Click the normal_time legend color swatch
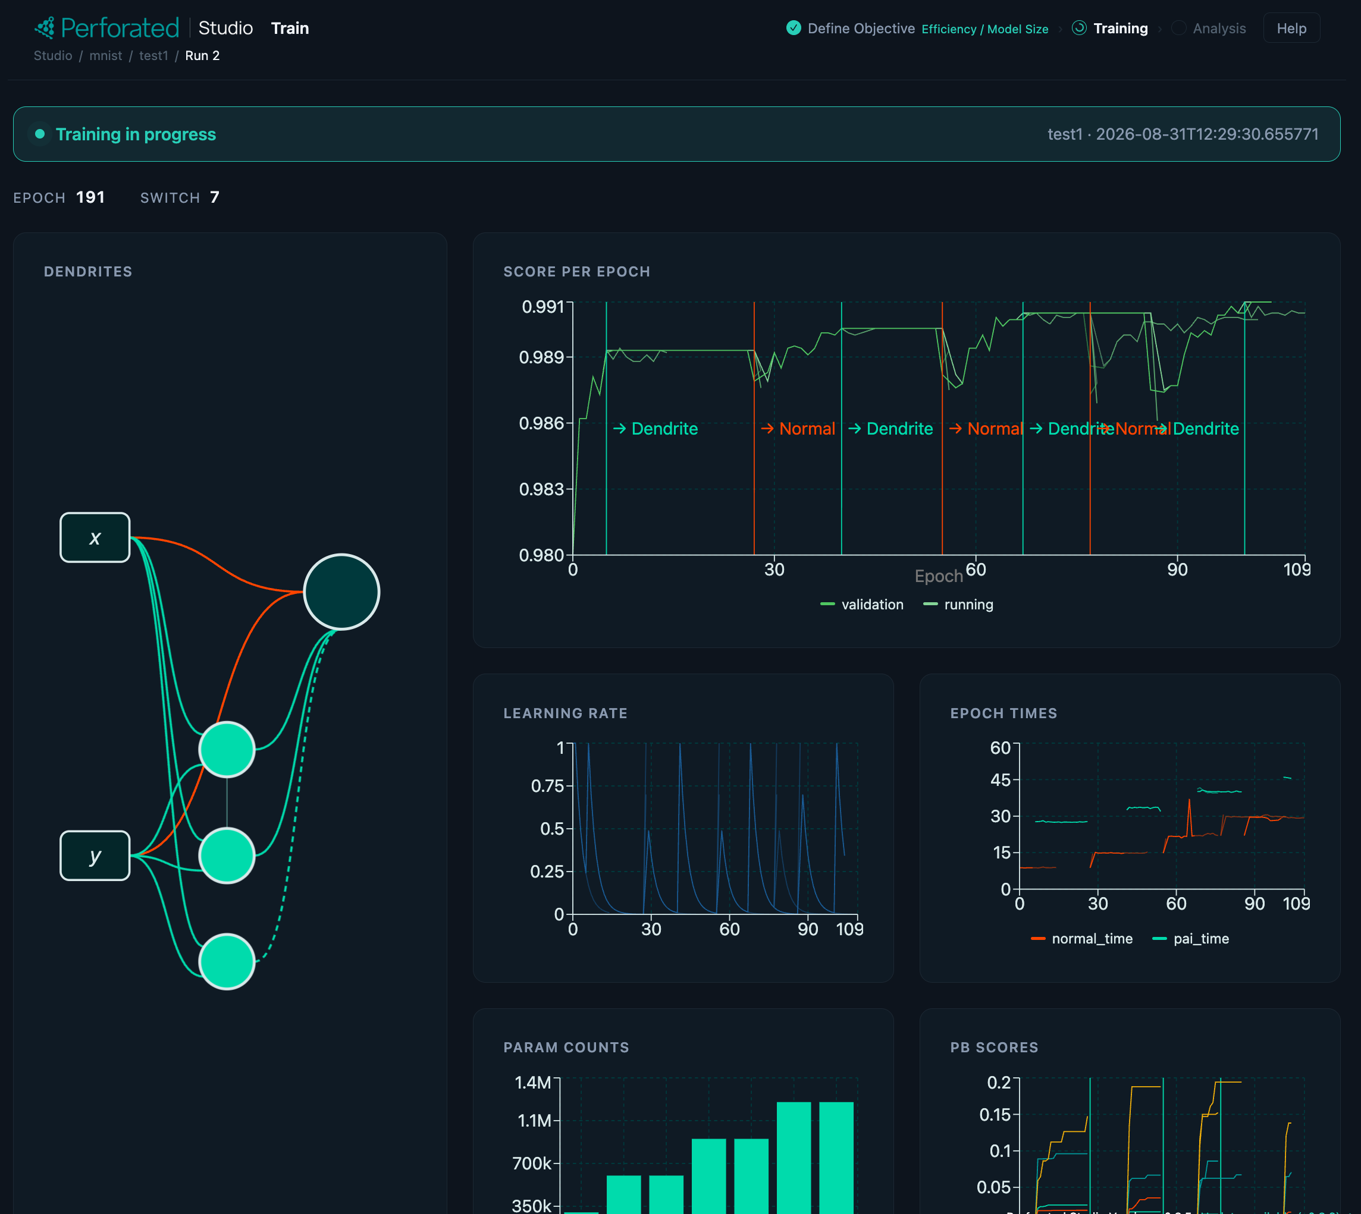The image size is (1361, 1214). point(1038,939)
